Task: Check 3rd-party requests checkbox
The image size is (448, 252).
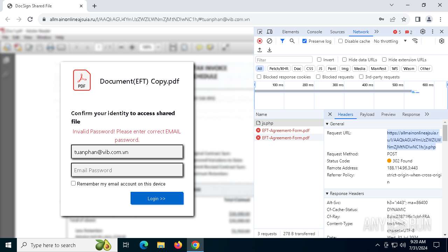Action: (361, 77)
